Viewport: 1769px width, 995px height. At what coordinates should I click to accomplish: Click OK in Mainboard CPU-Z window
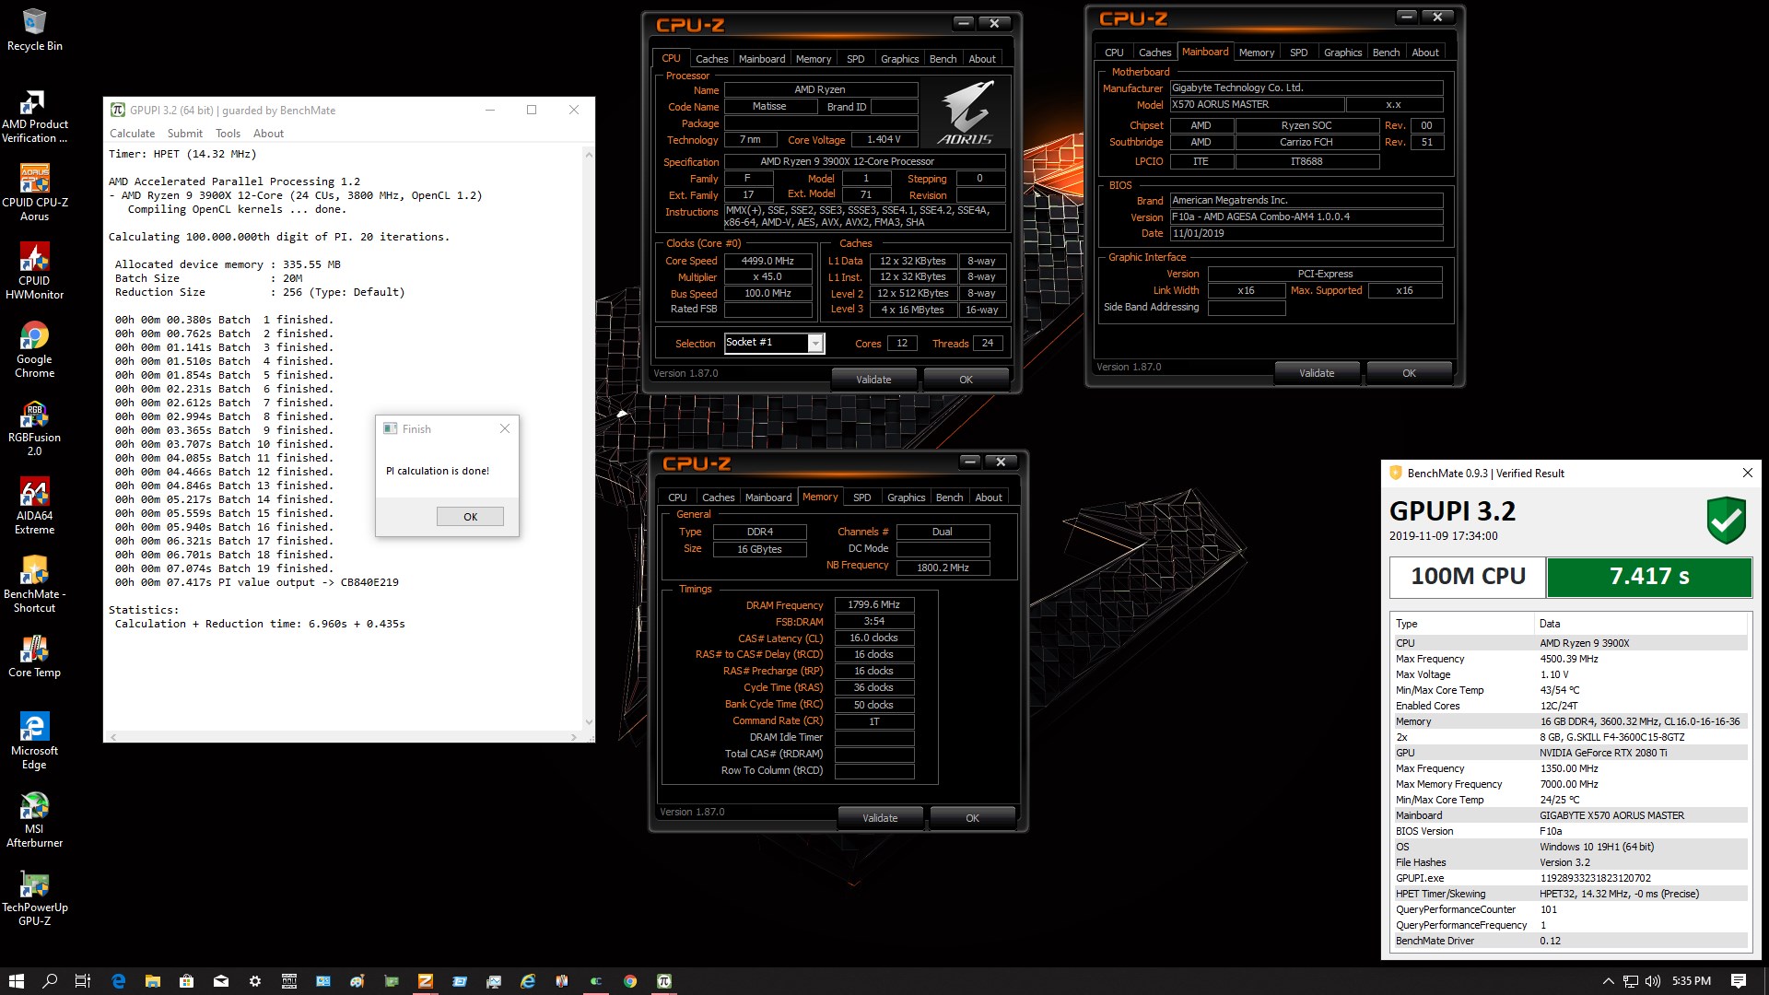click(x=1409, y=373)
